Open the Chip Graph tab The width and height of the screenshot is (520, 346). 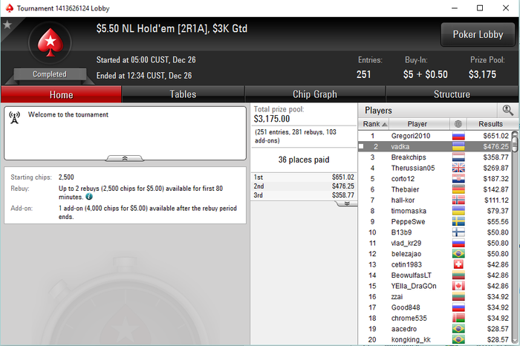click(x=315, y=94)
